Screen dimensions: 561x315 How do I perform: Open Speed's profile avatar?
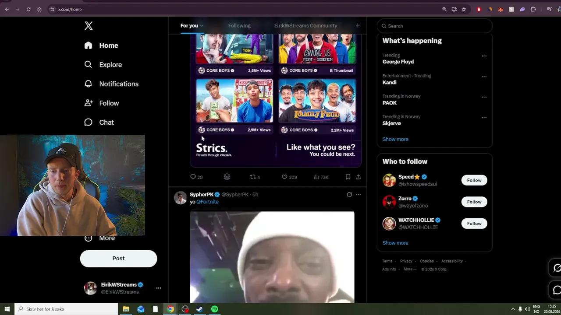(x=389, y=180)
